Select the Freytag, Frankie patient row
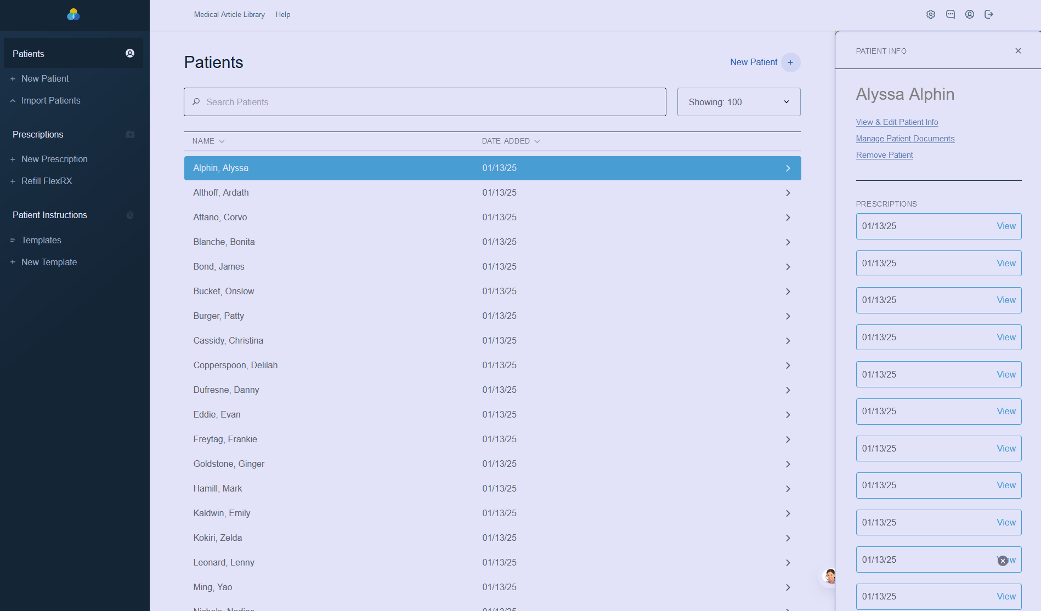 point(493,439)
